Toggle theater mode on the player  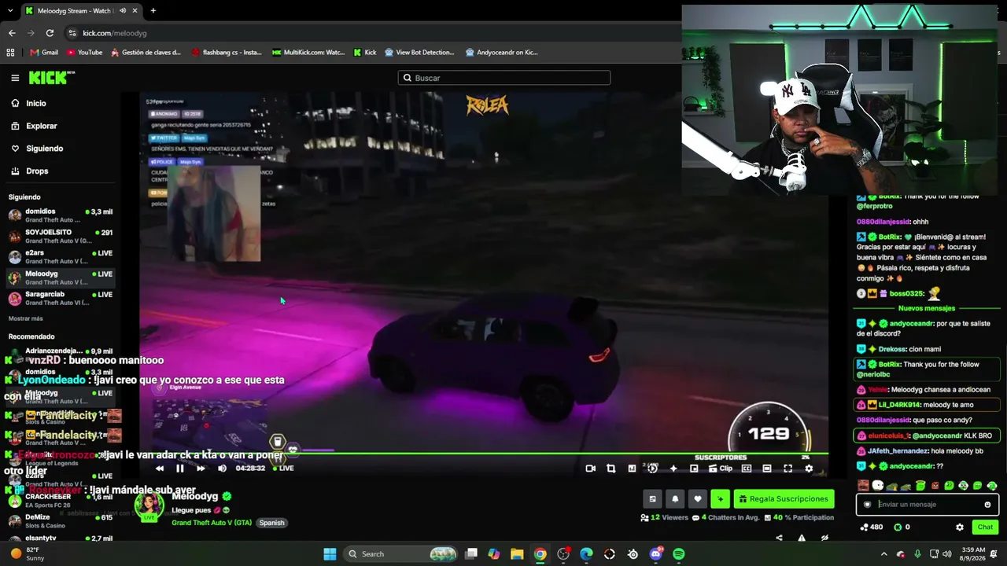(767, 469)
